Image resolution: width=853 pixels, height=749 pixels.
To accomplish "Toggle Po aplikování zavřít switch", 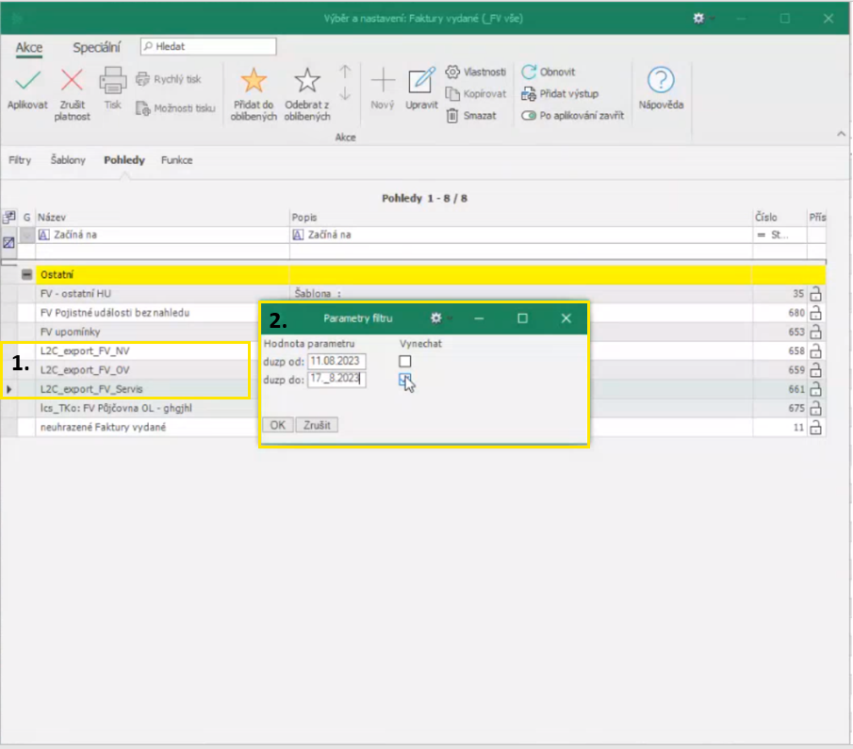I will pyautogui.click(x=529, y=116).
